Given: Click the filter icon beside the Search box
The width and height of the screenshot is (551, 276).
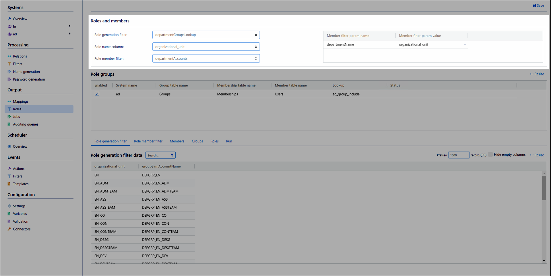Looking at the screenshot, I should pos(172,155).
